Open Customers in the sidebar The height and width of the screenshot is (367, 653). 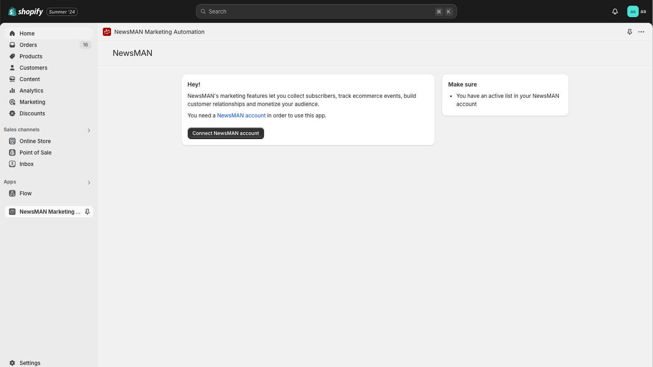click(49, 68)
